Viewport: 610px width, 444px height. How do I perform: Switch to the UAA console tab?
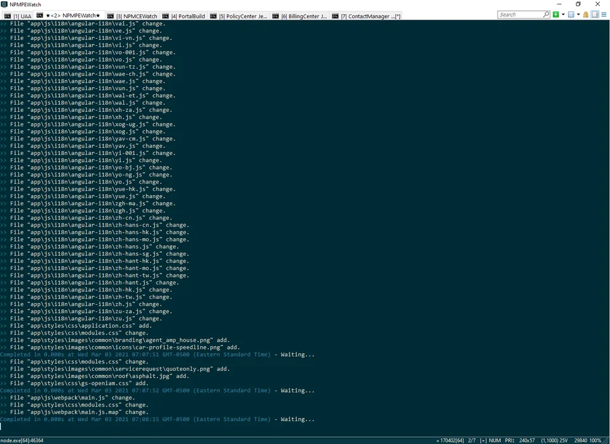(x=18, y=16)
